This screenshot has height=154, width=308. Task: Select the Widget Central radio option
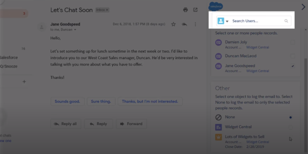290,127
